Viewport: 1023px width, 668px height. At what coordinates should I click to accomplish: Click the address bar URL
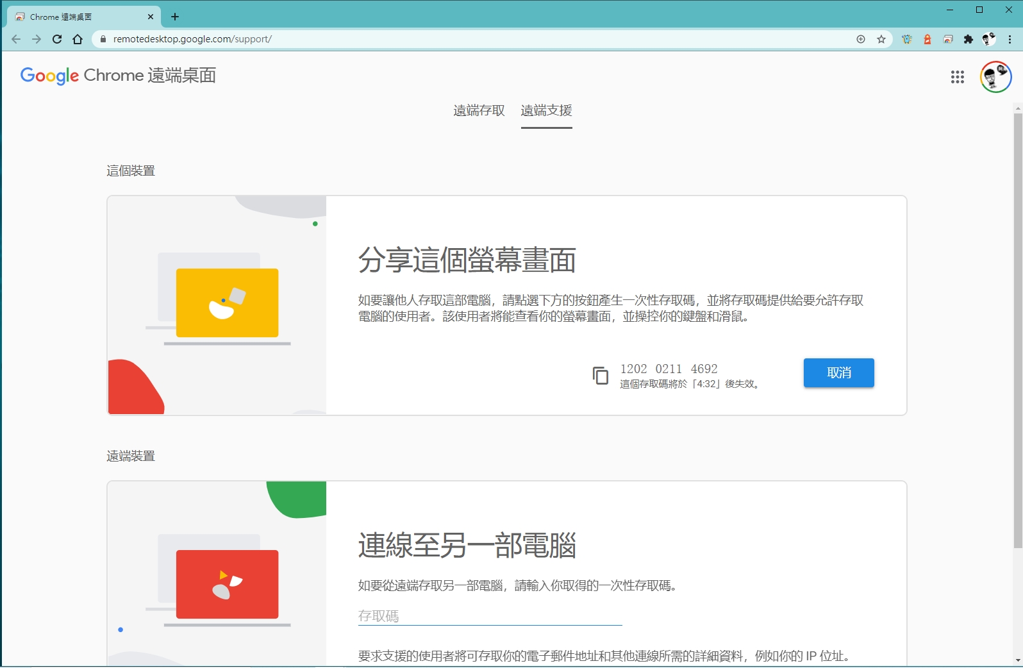tap(192, 39)
